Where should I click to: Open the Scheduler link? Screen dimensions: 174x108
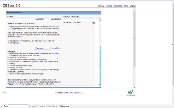[118, 6]
